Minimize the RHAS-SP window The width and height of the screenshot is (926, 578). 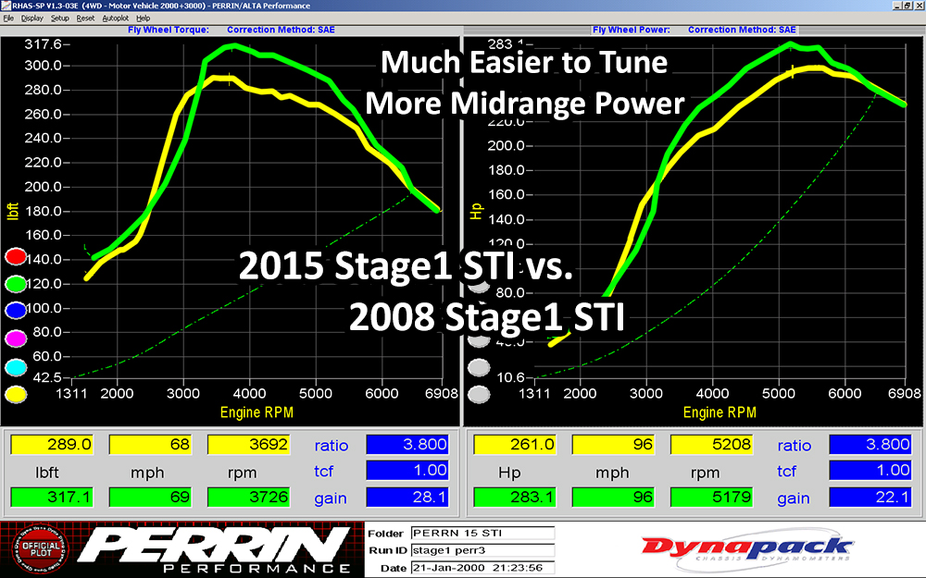click(897, 6)
